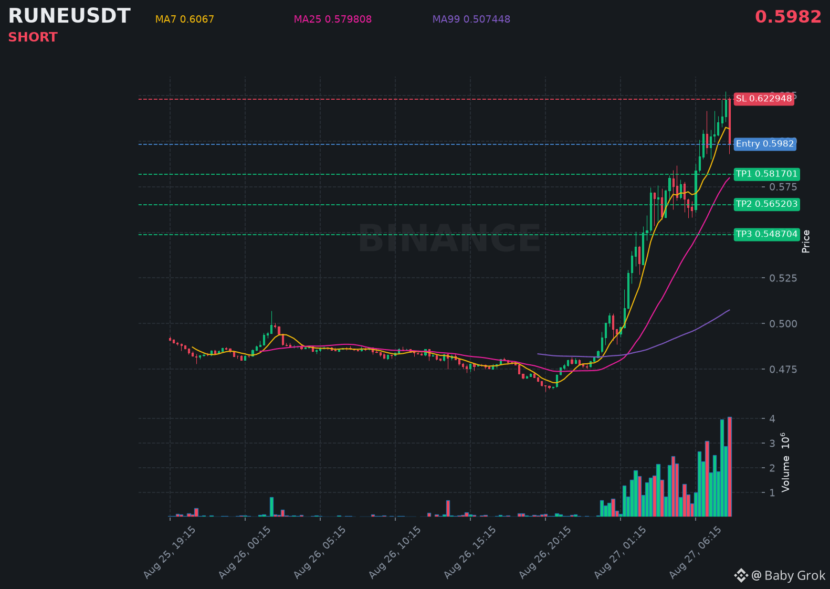
Task: Click the 0.475 price axis tick
Action: [783, 369]
